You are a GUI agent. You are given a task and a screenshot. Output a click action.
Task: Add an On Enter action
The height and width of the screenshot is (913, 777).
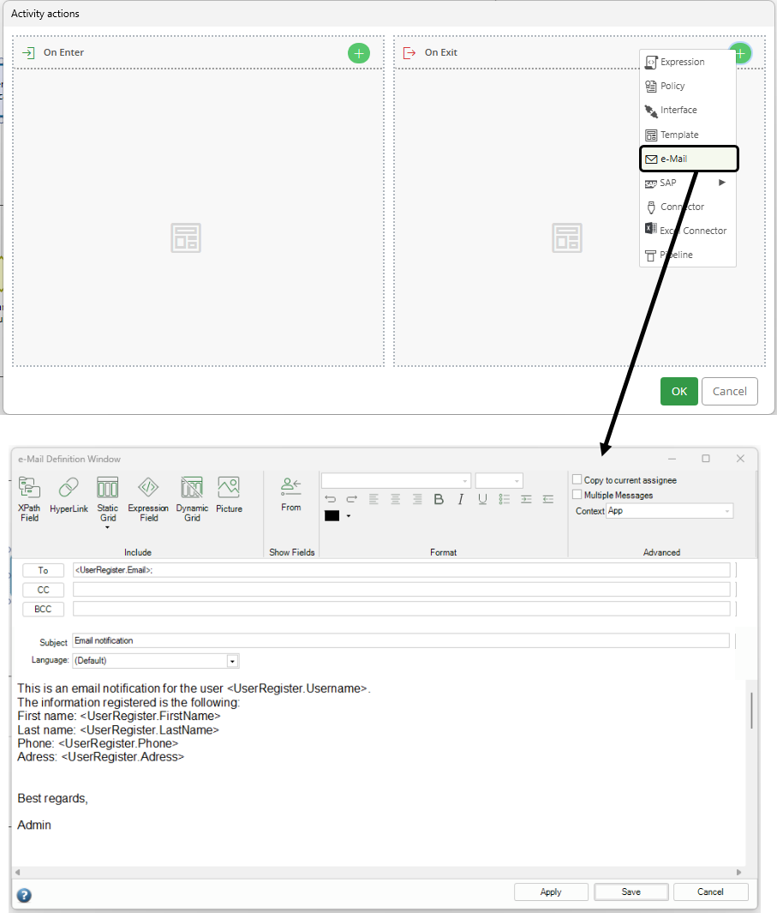(x=359, y=53)
